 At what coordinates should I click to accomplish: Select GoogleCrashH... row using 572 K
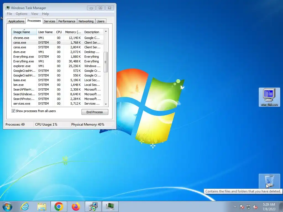(x=57, y=71)
